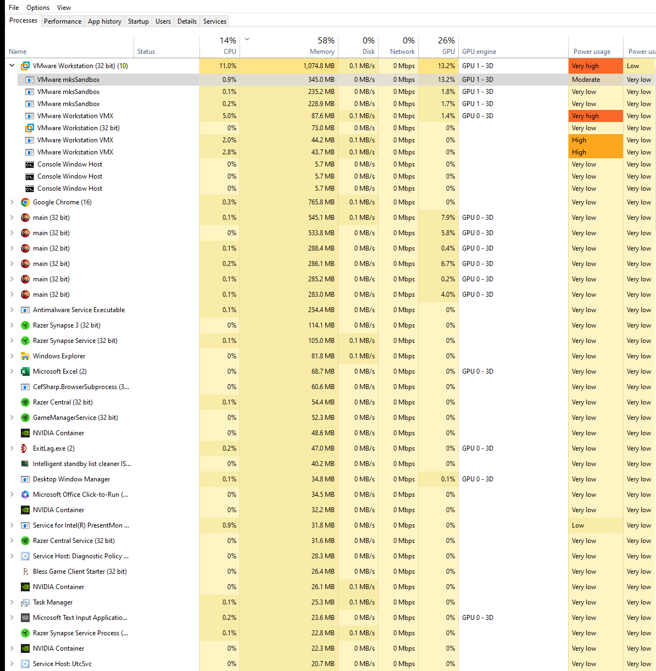Sort by the Disk column header

(358, 46)
